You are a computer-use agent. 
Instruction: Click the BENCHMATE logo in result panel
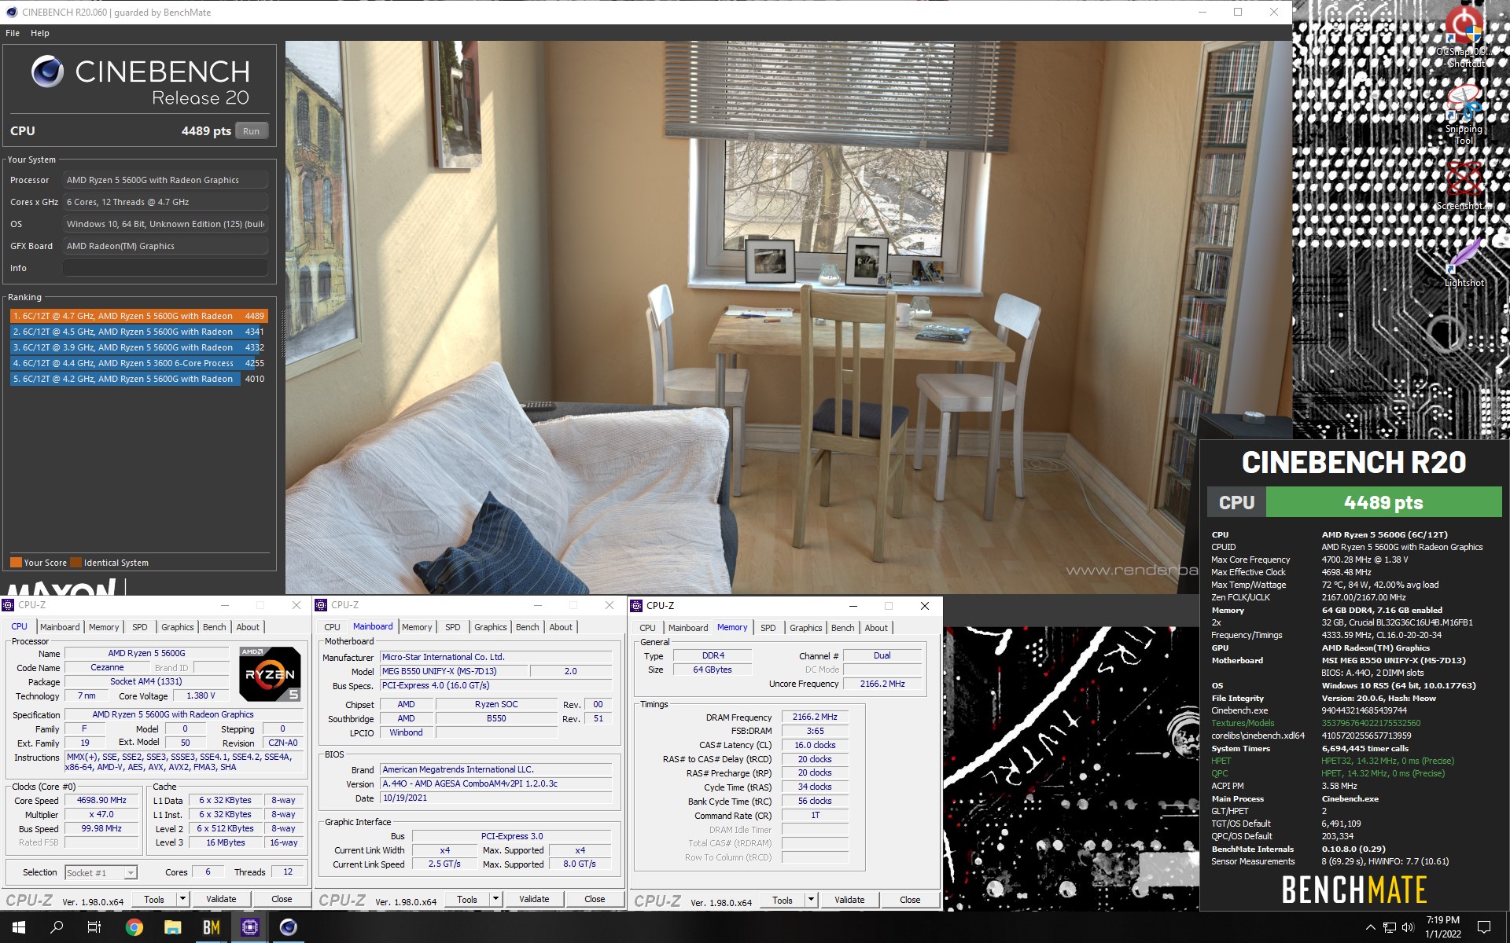click(1354, 890)
